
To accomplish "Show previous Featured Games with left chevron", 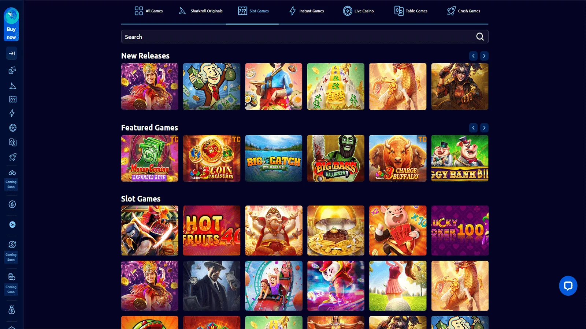I will coord(474,128).
